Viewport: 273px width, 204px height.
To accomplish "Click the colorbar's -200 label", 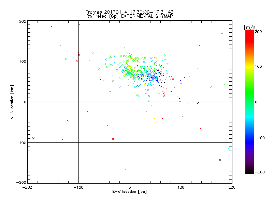I will tap(260, 172).
